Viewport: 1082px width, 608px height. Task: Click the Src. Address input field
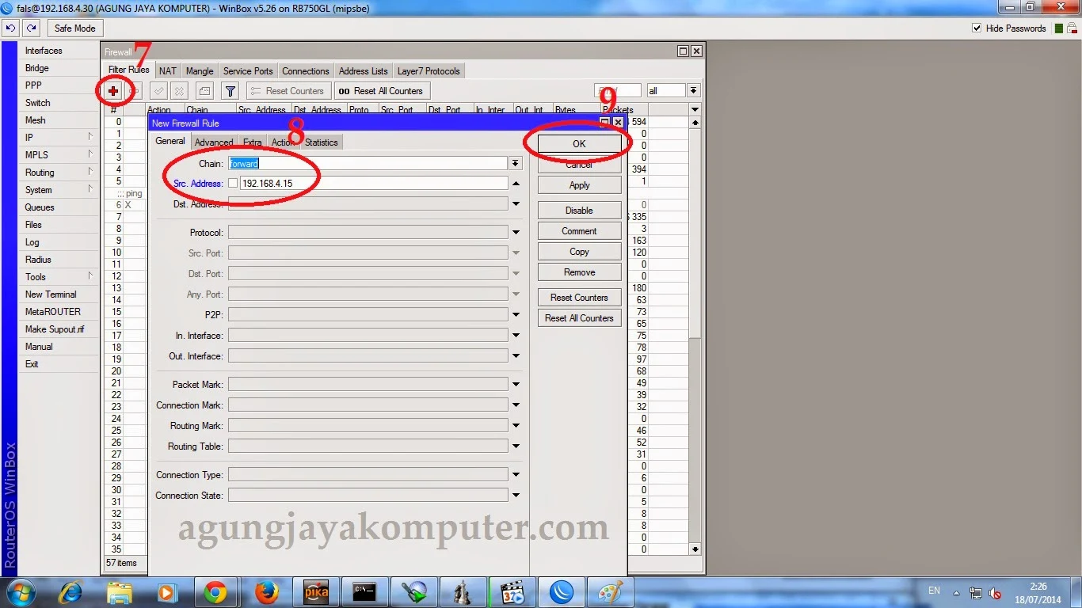tap(373, 183)
